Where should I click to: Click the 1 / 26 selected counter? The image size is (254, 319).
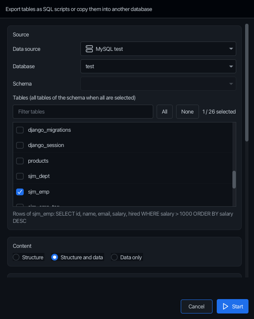pyautogui.click(x=219, y=112)
